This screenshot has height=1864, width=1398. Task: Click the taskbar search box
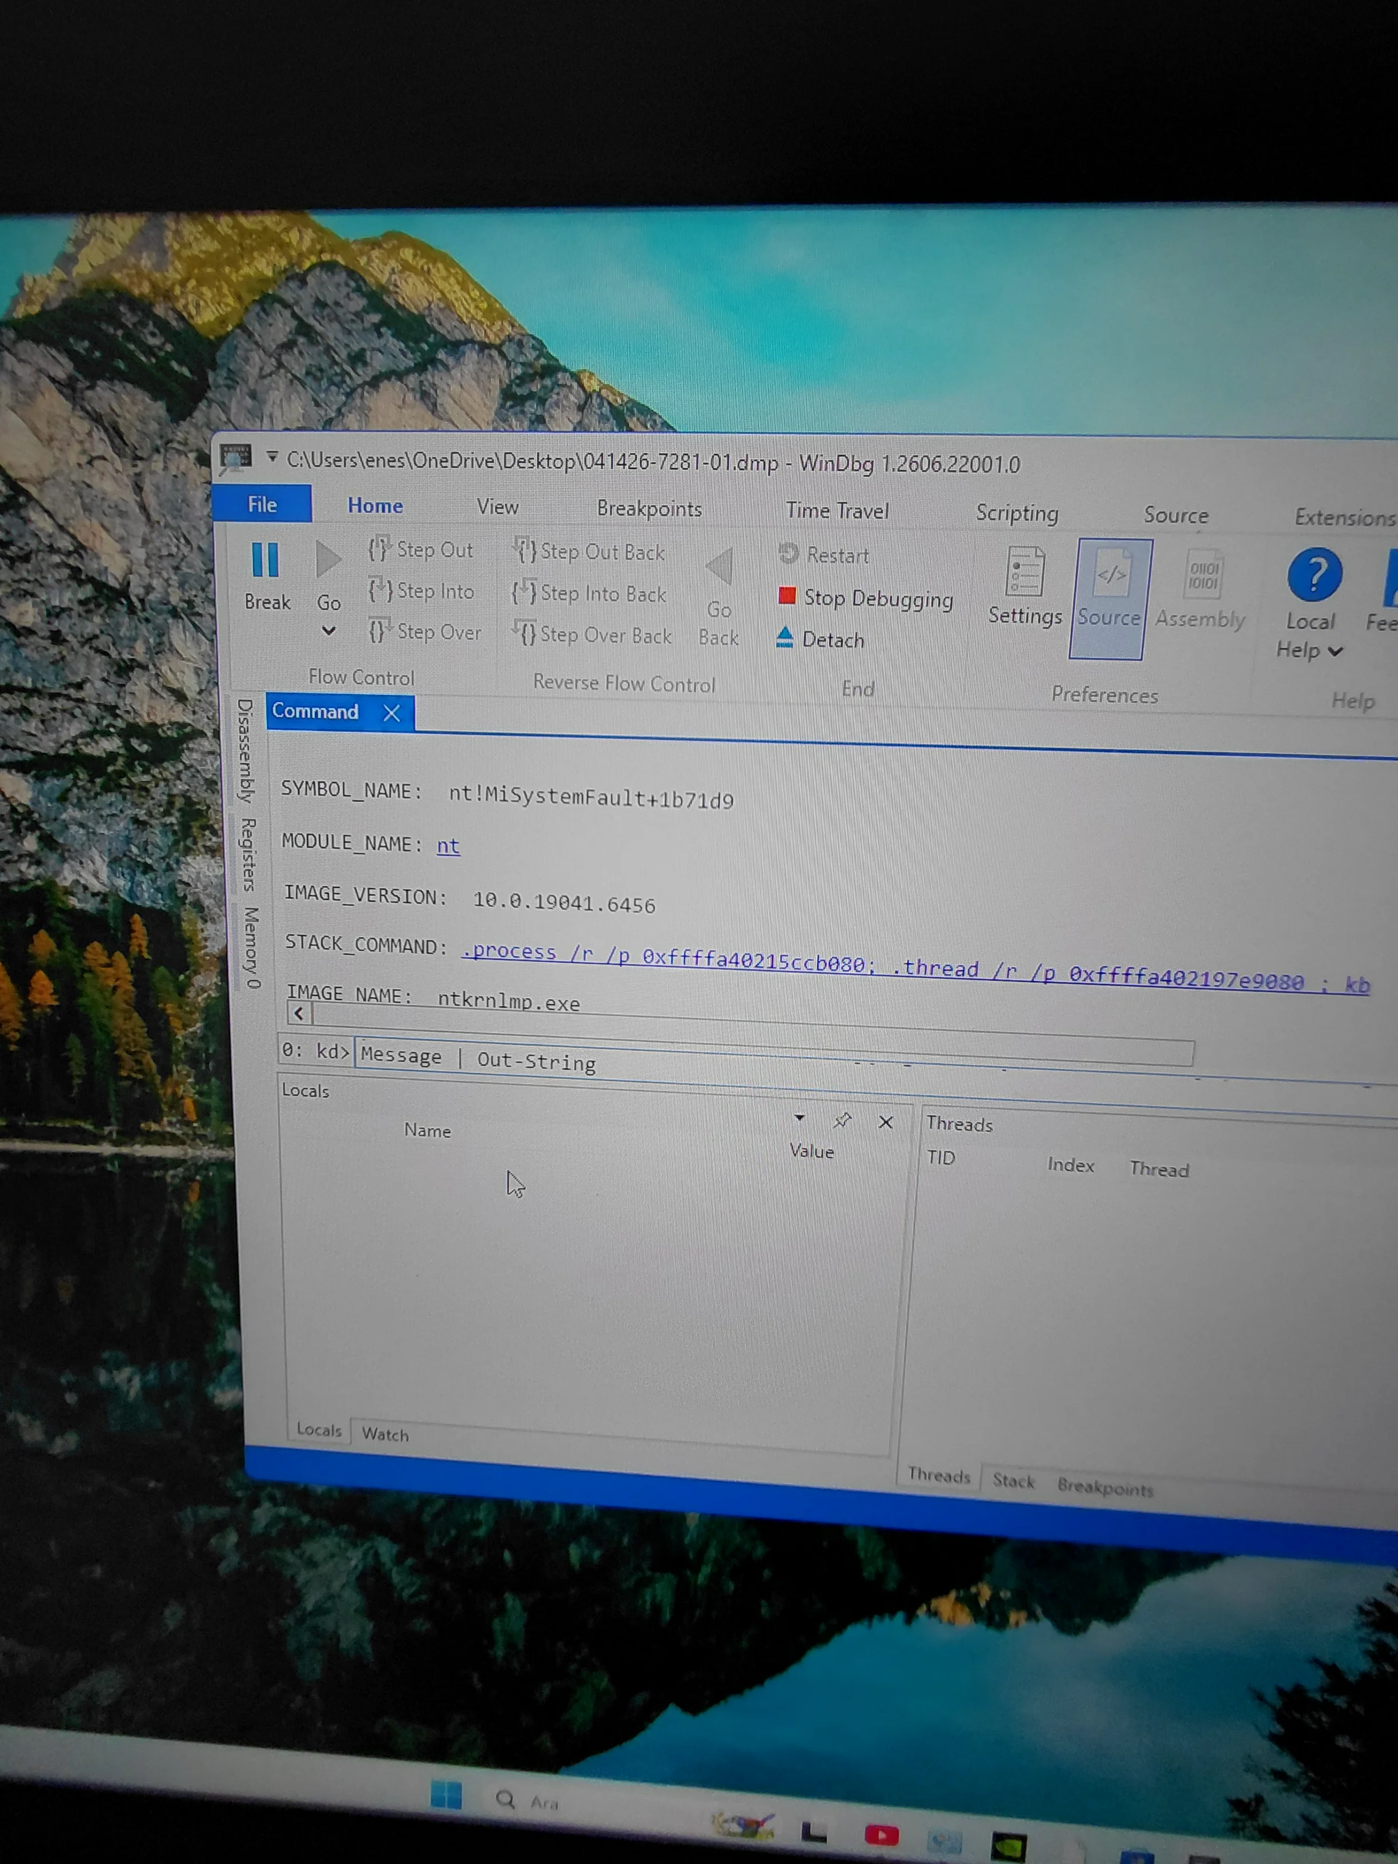click(x=529, y=1801)
